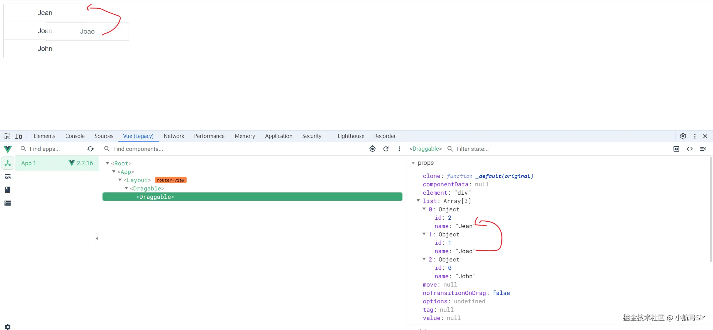Collapse the props section

tap(413, 163)
